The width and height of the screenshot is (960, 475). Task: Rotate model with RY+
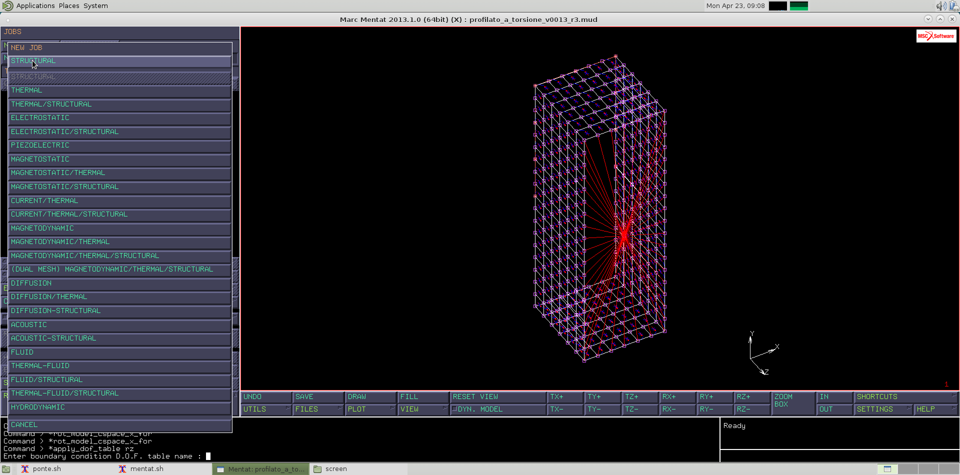click(x=715, y=397)
